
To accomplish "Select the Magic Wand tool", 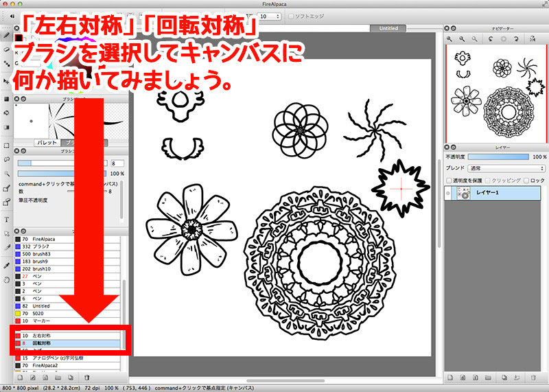I will (6, 174).
